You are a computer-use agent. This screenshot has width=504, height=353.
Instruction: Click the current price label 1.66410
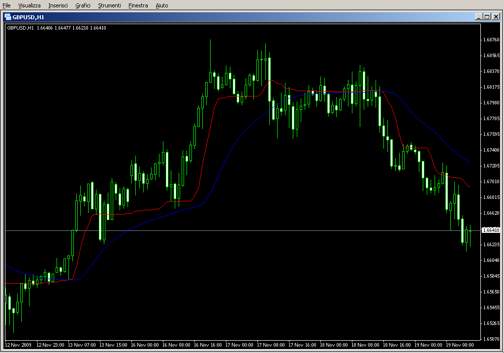[491, 230]
